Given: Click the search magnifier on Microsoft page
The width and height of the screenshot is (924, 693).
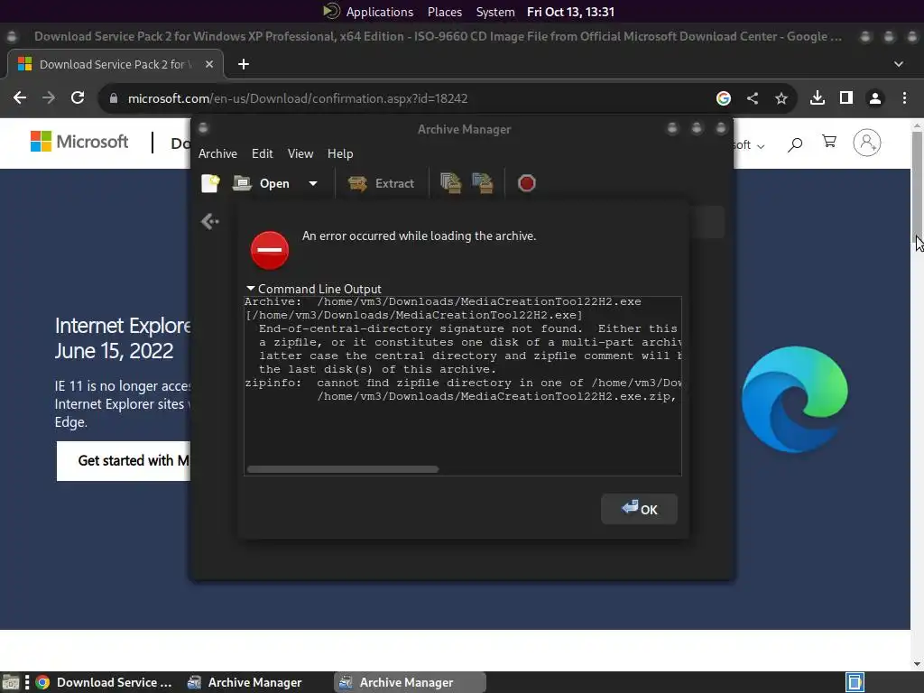Looking at the screenshot, I should pos(794,143).
